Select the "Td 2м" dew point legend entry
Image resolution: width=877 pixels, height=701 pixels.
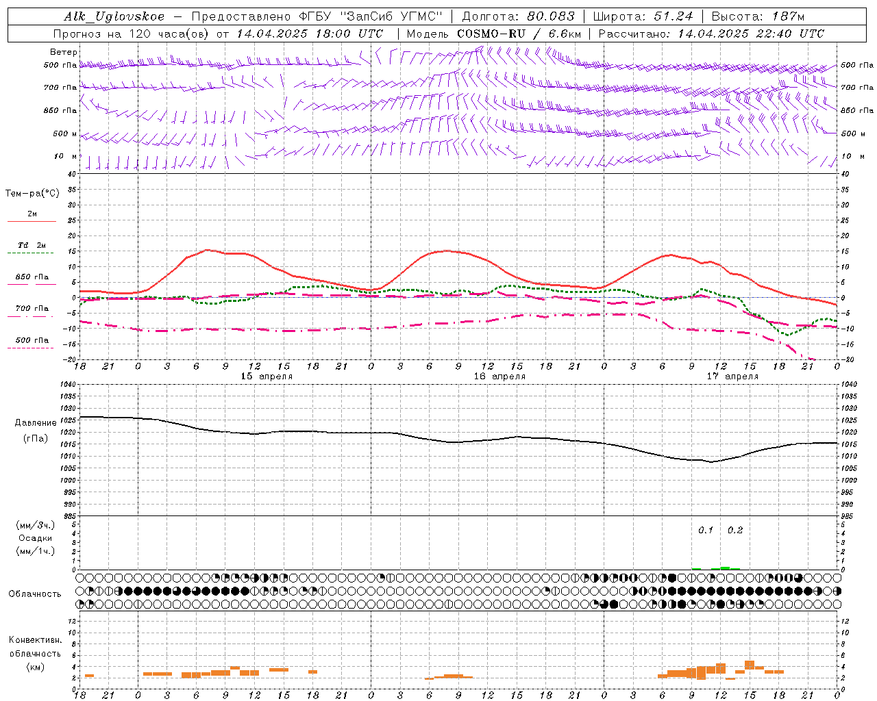tap(32, 248)
